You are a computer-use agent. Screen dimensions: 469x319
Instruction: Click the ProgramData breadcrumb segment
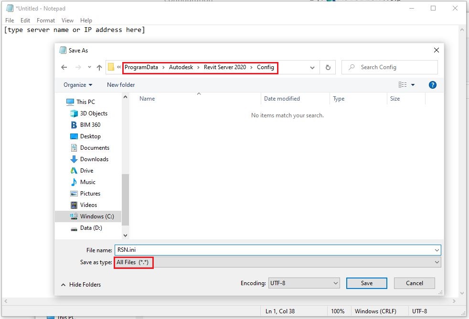click(x=141, y=67)
